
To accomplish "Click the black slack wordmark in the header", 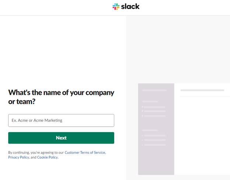I will point(130,7).
